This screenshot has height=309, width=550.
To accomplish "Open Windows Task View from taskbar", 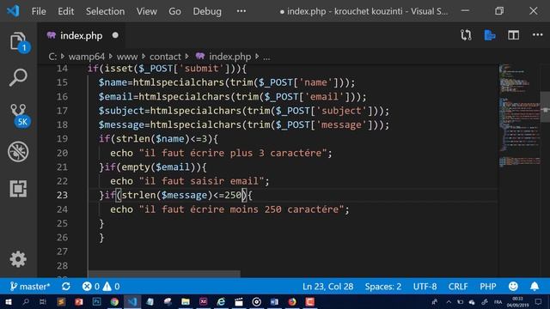I will [x=43, y=301].
